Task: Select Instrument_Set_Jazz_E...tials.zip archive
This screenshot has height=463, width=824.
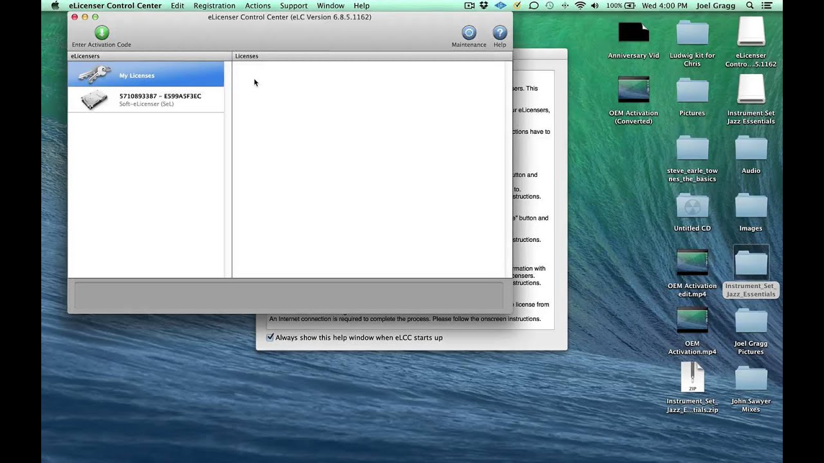Action: (692, 377)
